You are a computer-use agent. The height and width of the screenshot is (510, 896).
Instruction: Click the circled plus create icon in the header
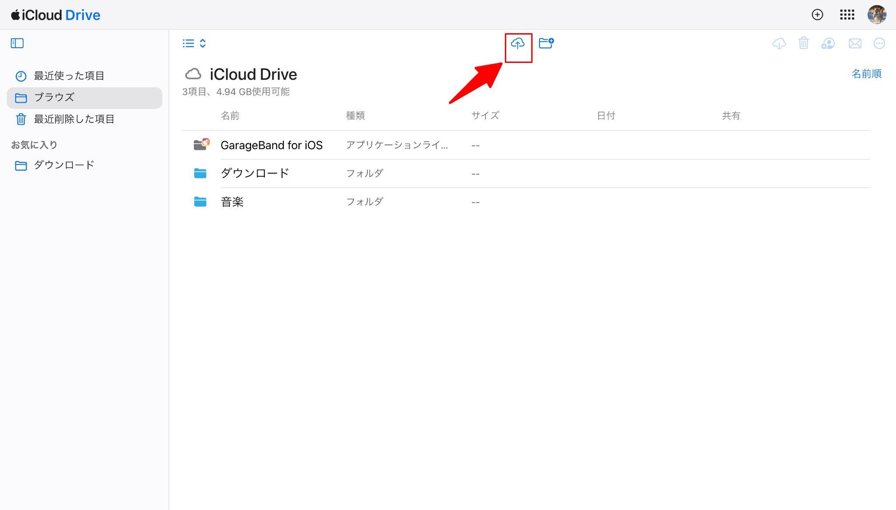[817, 15]
